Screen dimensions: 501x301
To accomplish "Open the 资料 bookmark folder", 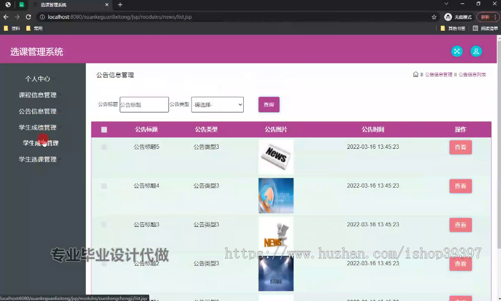I will click(12, 28).
